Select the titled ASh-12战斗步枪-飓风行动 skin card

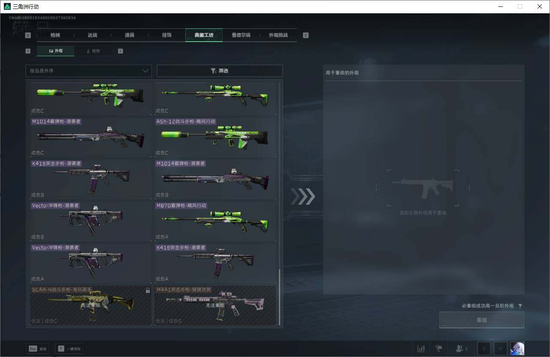pos(215,137)
